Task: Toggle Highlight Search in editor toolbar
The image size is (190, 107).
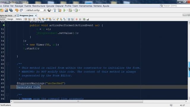Action: (x=50, y=19)
